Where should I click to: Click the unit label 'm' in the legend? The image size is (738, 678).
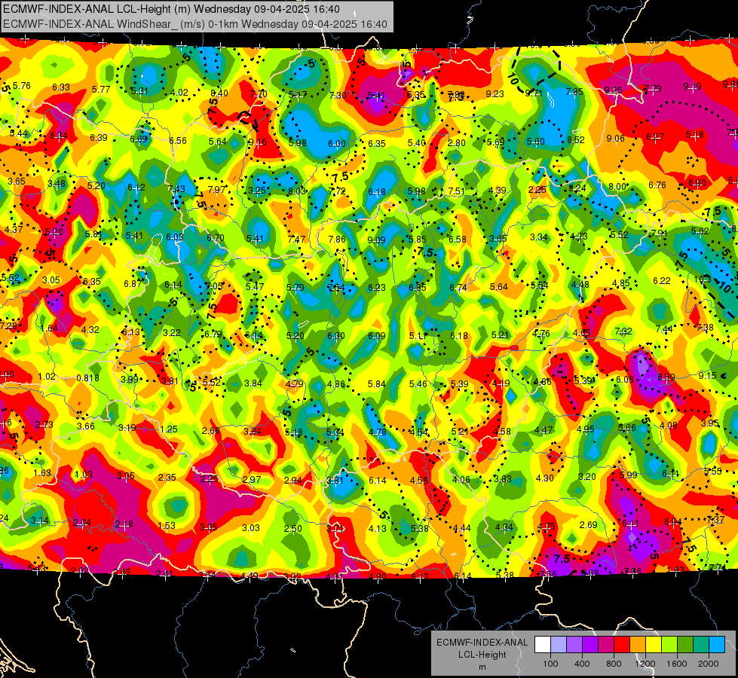pyautogui.click(x=482, y=667)
